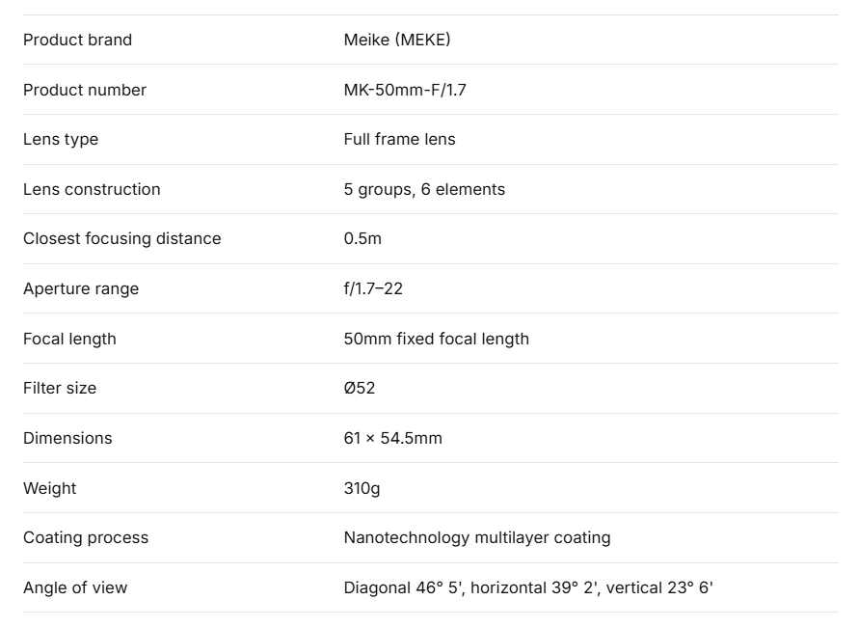Click the diagonal angle of view value
This screenshot has height=627, width=858.
pyautogui.click(x=404, y=587)
